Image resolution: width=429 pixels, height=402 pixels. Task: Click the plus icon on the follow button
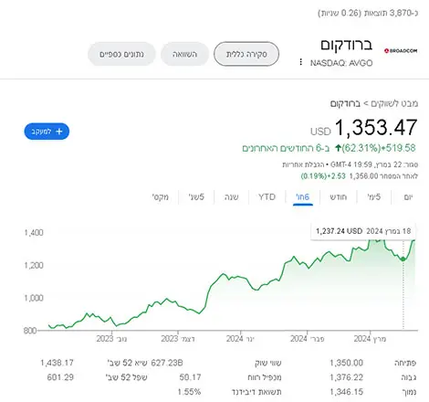[59, 132]
